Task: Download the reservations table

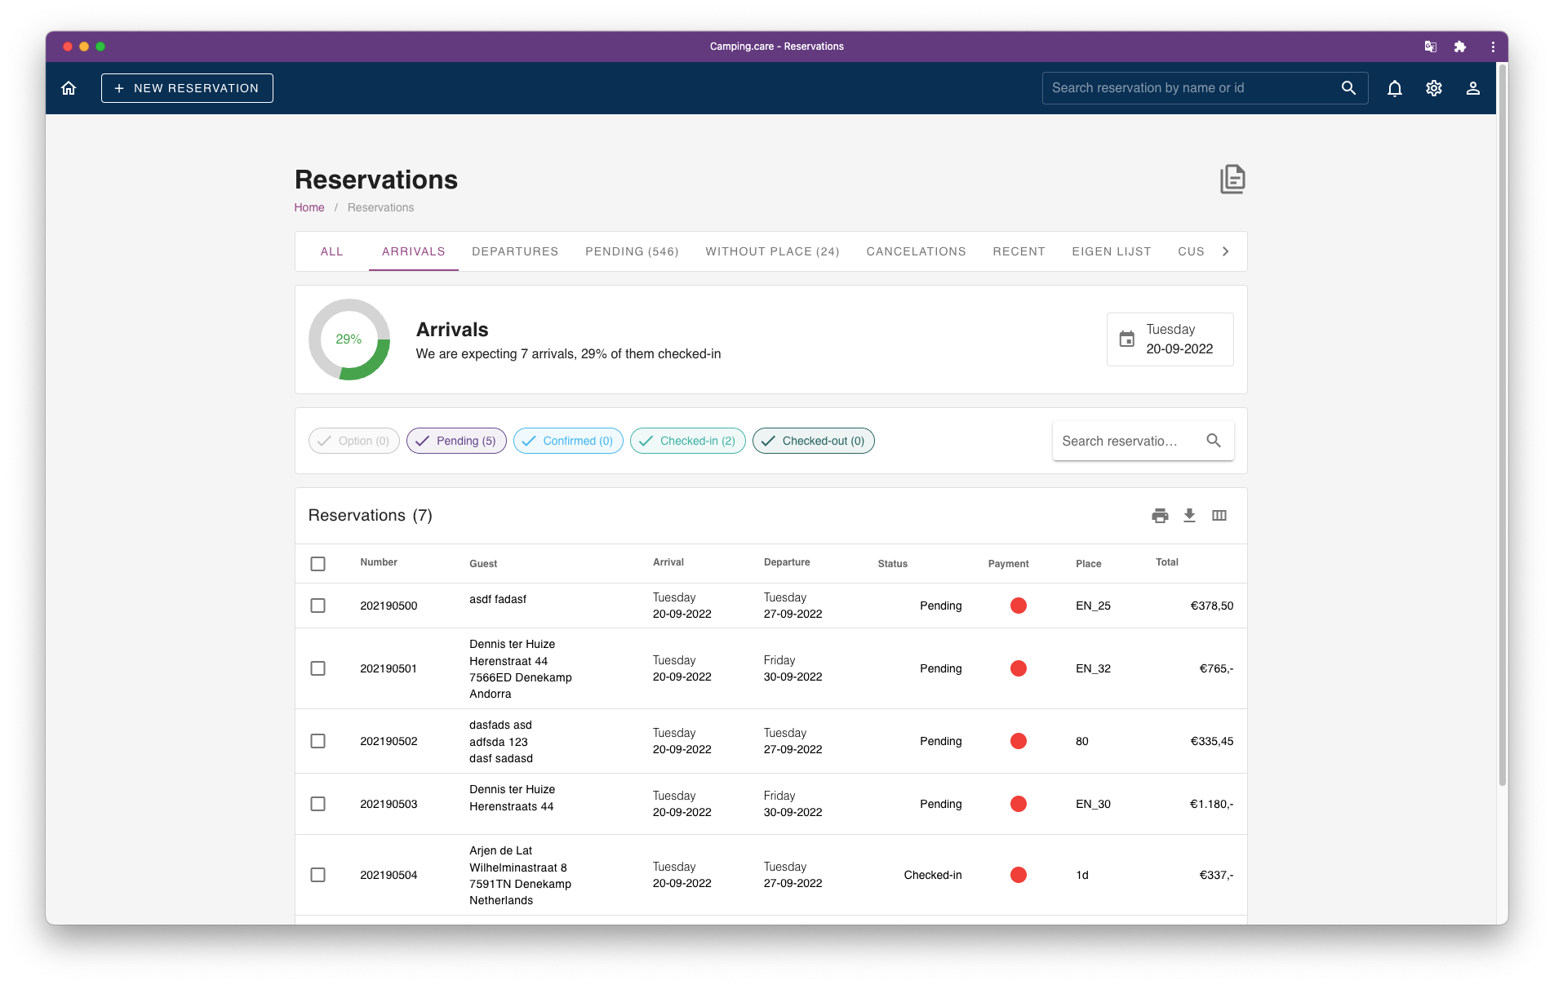Action: coord(1189,516)
